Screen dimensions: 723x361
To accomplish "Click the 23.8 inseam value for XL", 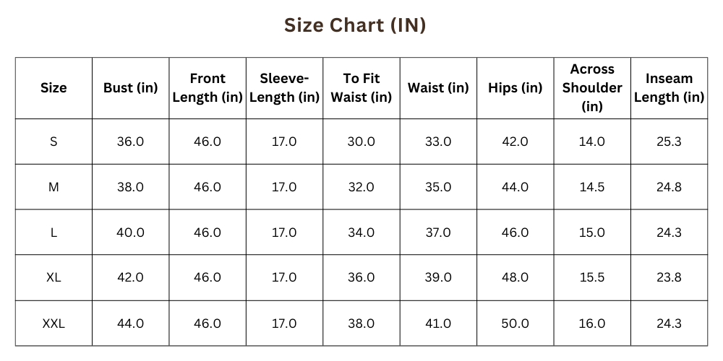I will (669, 278).
